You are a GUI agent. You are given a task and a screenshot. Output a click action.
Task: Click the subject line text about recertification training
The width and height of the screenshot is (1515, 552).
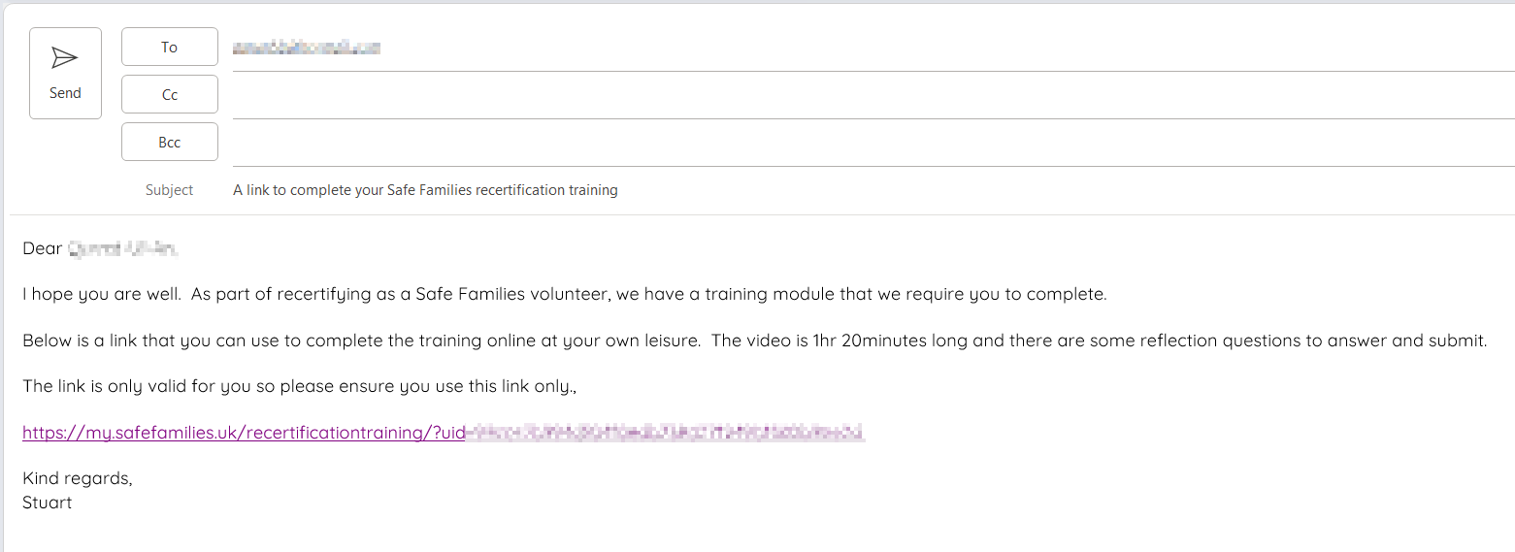pyautogui.click(x=425, y=190)
